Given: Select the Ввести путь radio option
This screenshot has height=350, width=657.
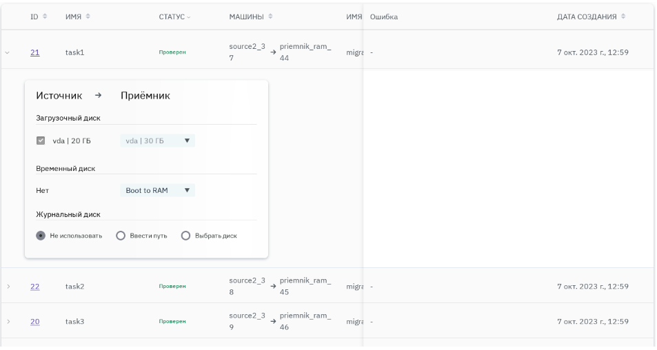Looking at the screenshot, I should tap(121, 236).
